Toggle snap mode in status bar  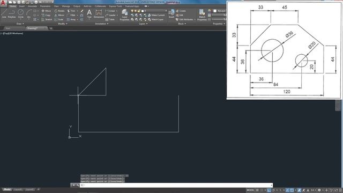coord(262,190)
